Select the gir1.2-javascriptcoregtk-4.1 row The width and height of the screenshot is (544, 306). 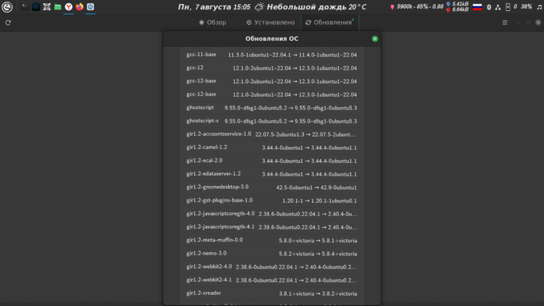(x=271, y=227)
